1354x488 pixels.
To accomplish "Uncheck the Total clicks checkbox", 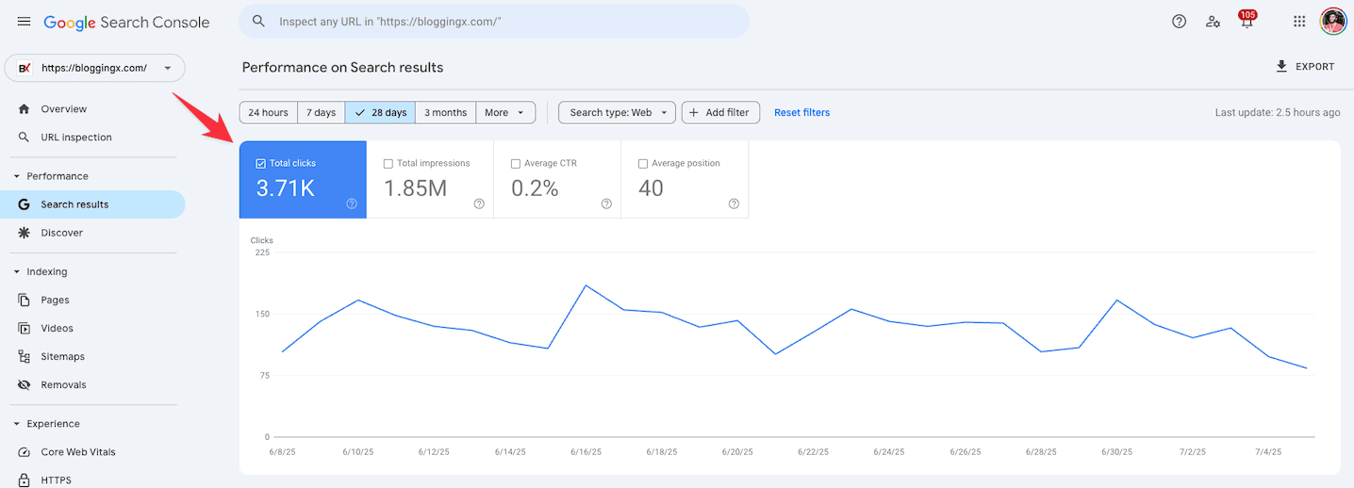I will pyautogui.click(x=261, y=163).
